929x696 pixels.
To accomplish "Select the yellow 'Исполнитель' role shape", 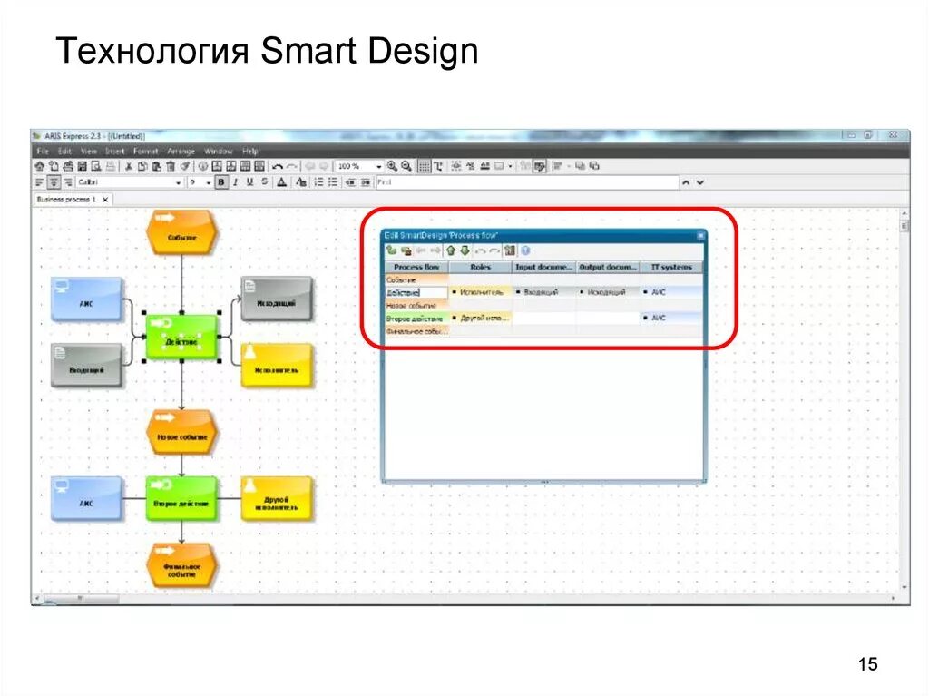I will 276,365.
